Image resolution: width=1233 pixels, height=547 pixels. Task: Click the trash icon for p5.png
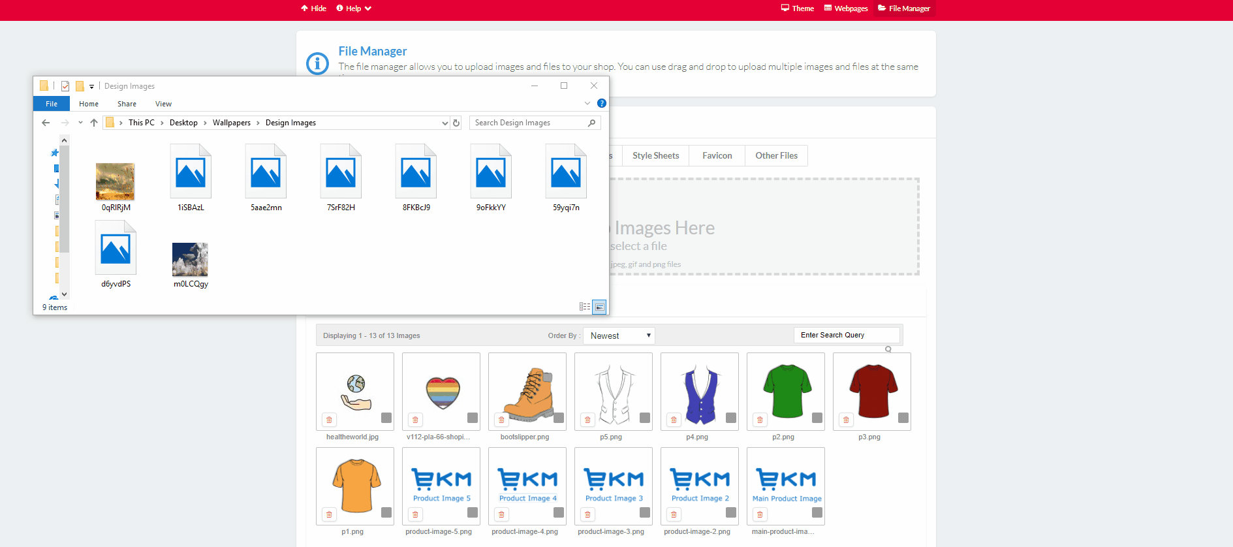point(587,420)
